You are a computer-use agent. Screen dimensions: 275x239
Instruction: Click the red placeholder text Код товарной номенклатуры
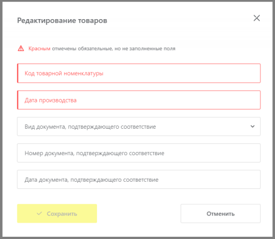pos(64,73)
